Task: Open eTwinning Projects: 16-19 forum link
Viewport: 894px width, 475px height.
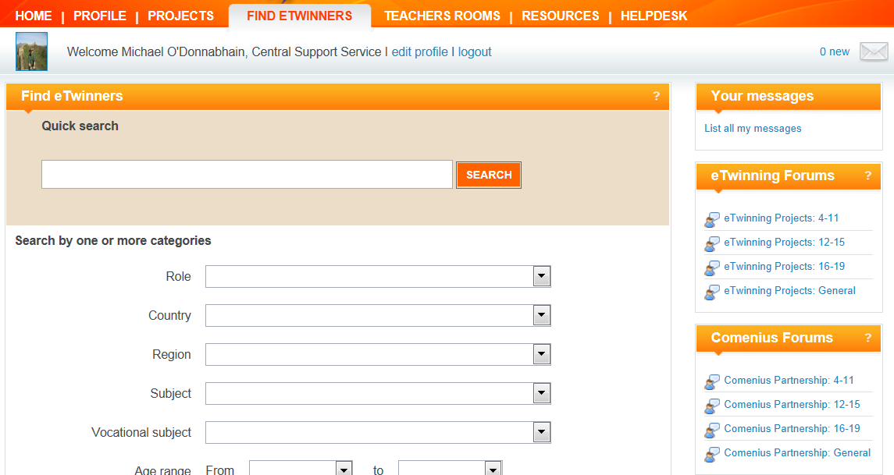Action: tap(785, 267)
